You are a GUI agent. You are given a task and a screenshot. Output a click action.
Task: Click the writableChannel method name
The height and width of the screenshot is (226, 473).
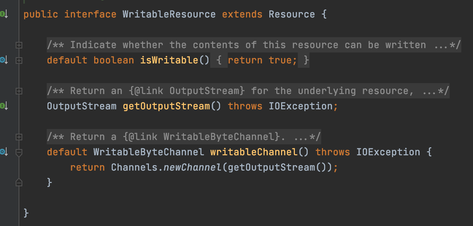pyautogui.click(x=254, y=152)
